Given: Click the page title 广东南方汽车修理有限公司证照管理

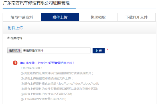Looking at the screenshot, I should [x=36, y=3].
